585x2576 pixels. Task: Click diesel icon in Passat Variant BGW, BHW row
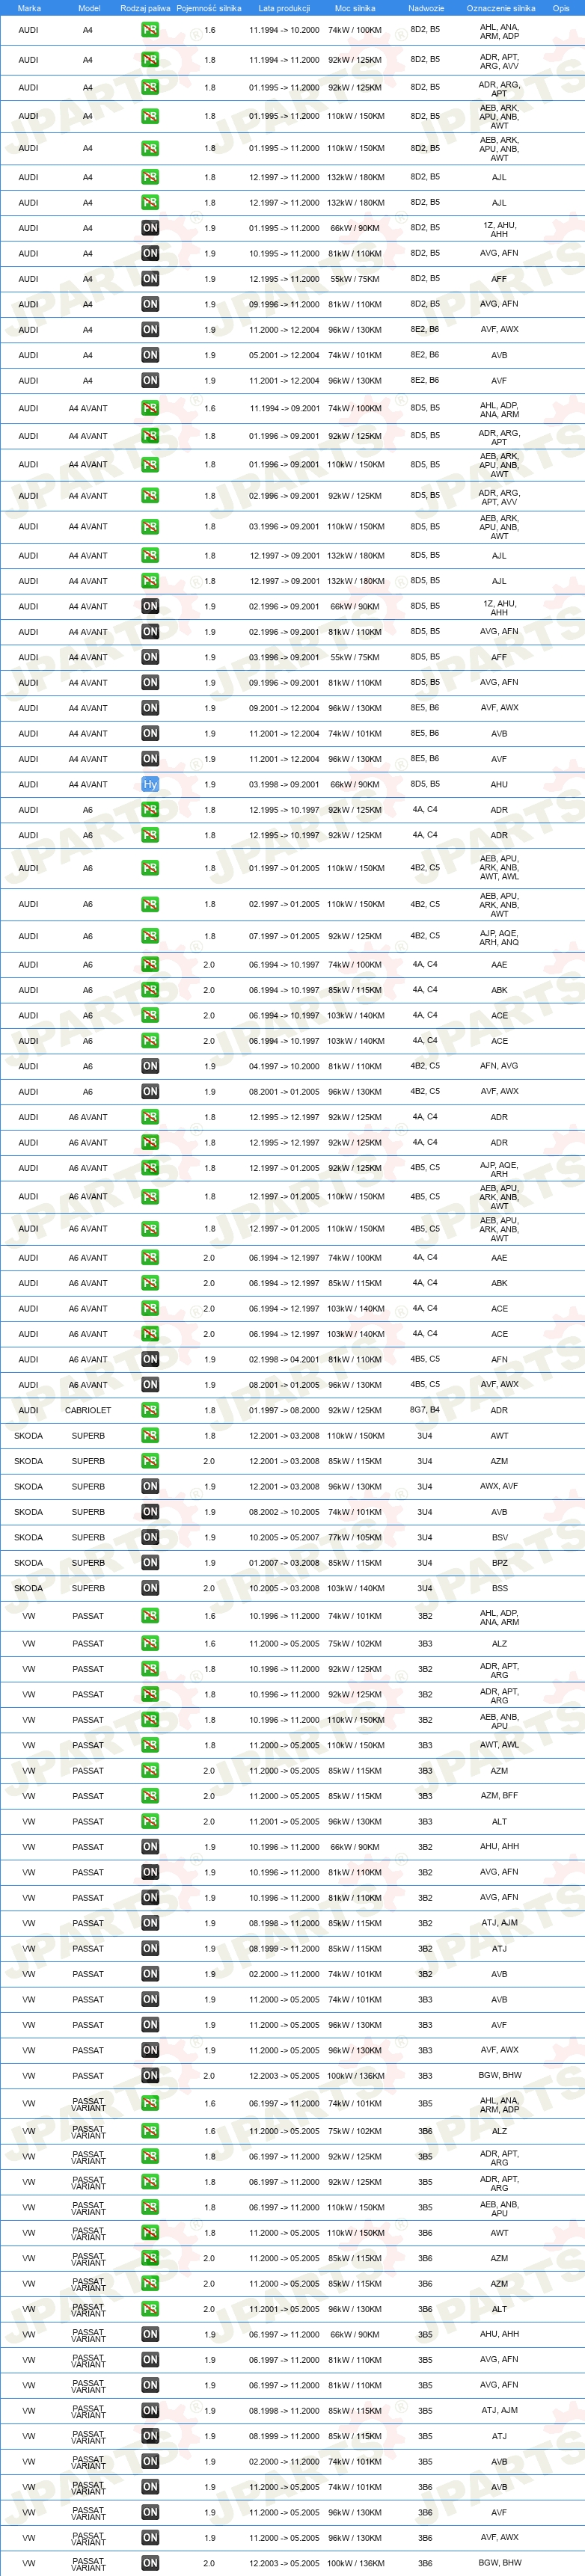150,2563
